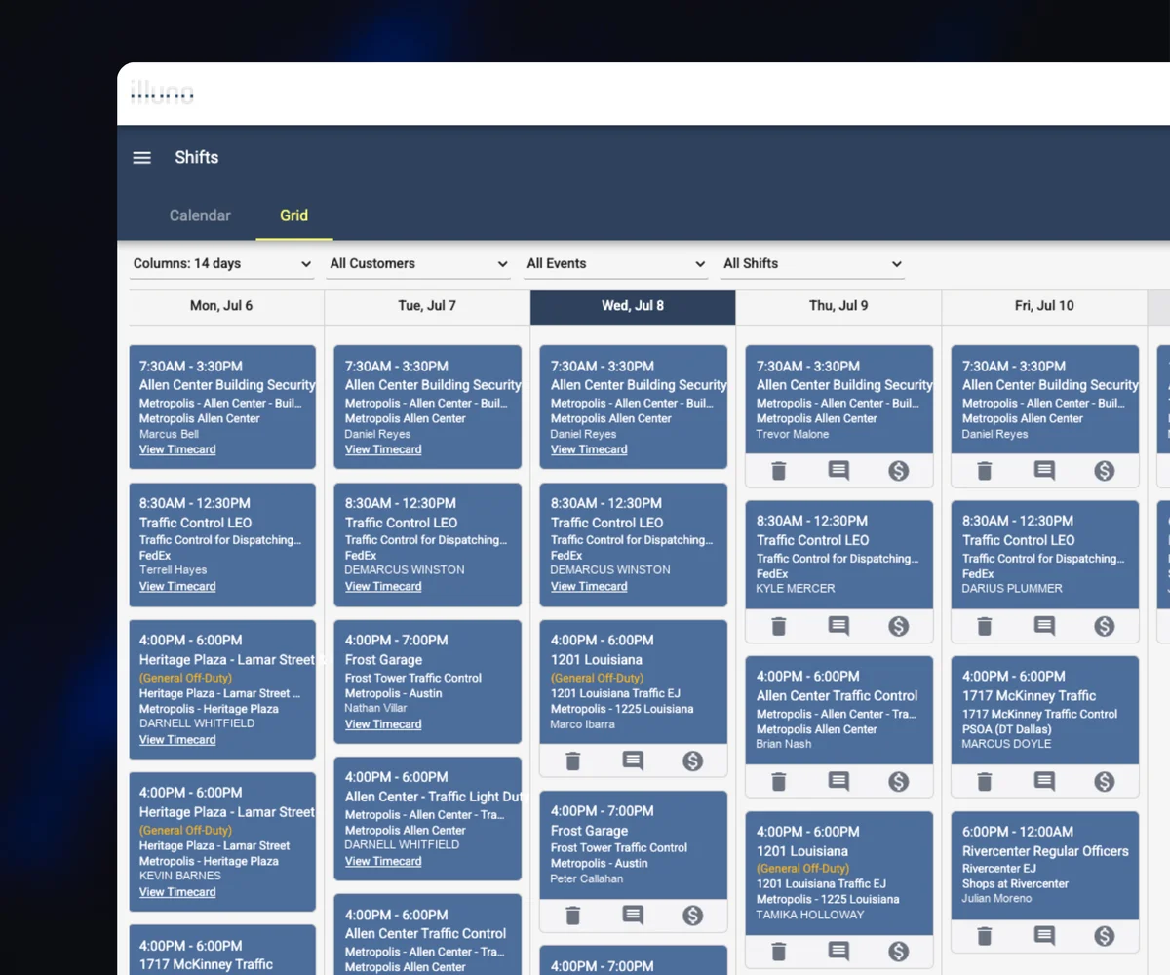Delete Friday Daniel Reyes Allen Center shift
1170x975 pixels.
(x=984, y=471)
